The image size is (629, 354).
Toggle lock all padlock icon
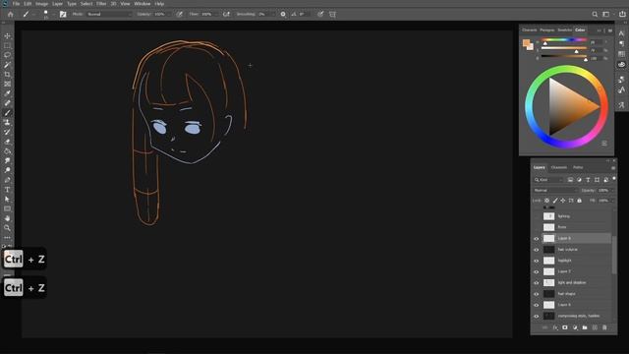(x=579, y=201)
